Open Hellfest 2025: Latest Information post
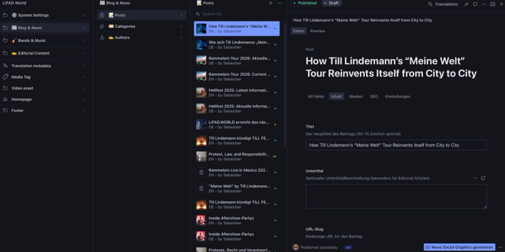The height and width of the screenshot is (252, 505). click(x=237, y=92)
